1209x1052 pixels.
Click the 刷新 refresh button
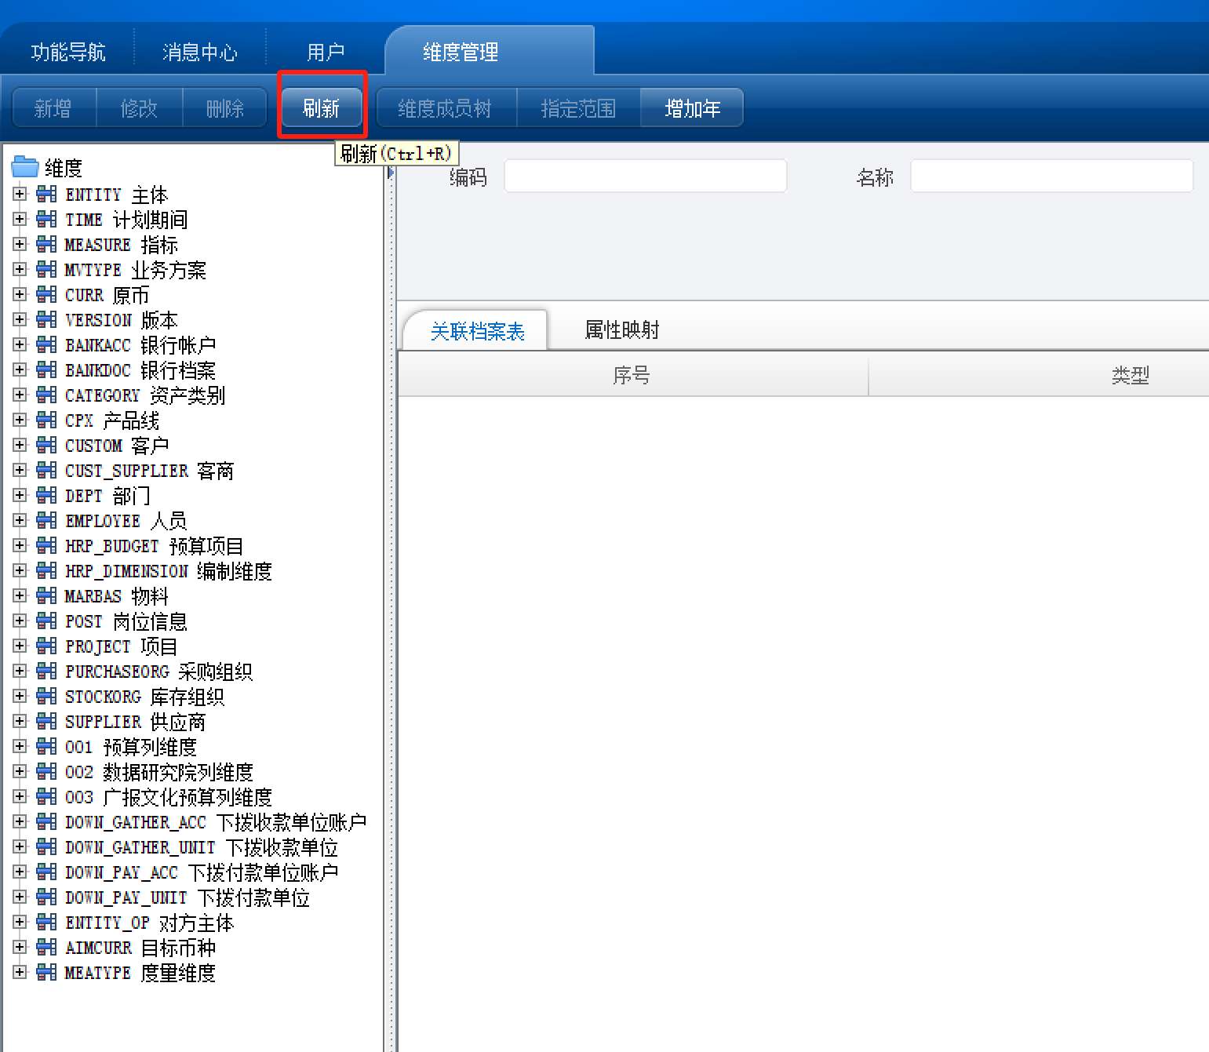pyautogui.click(x=322, y=107)
